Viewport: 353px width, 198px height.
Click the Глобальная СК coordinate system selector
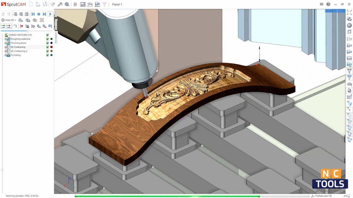[x=322, y=196]
